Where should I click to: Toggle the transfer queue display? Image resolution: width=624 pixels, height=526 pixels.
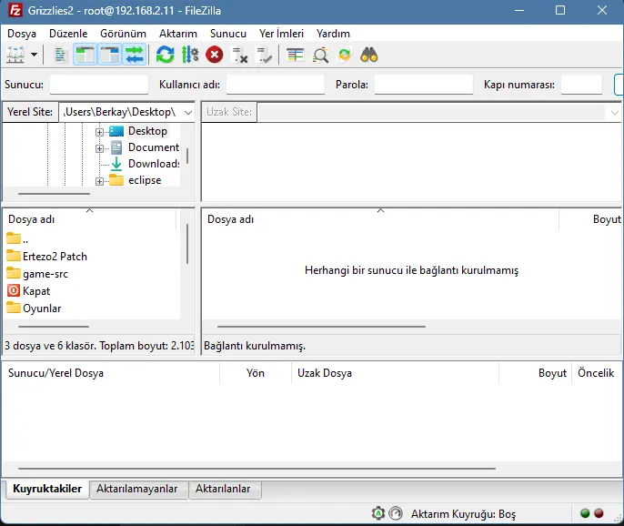pyautogui.click(x=135, y=55)
